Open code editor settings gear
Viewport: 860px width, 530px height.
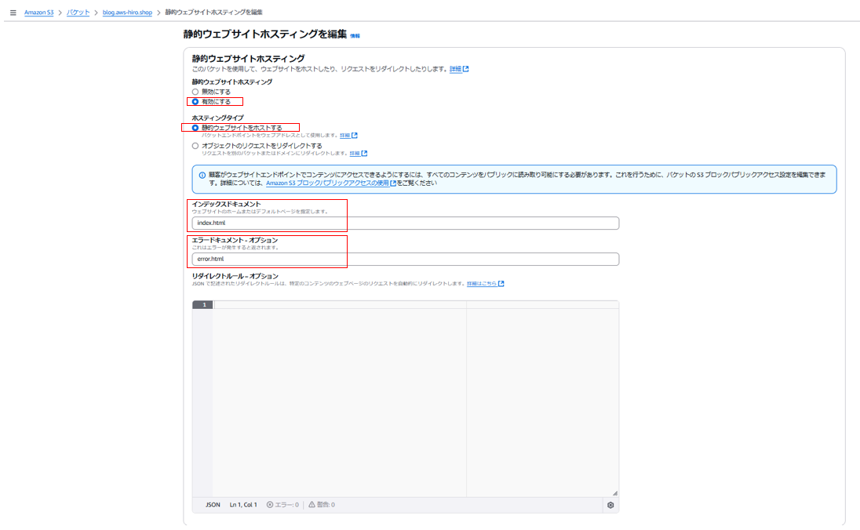tap(610, 506)
